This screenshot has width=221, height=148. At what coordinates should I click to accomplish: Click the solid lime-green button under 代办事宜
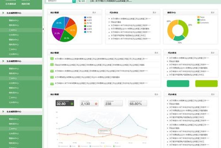tap(206, 83)
